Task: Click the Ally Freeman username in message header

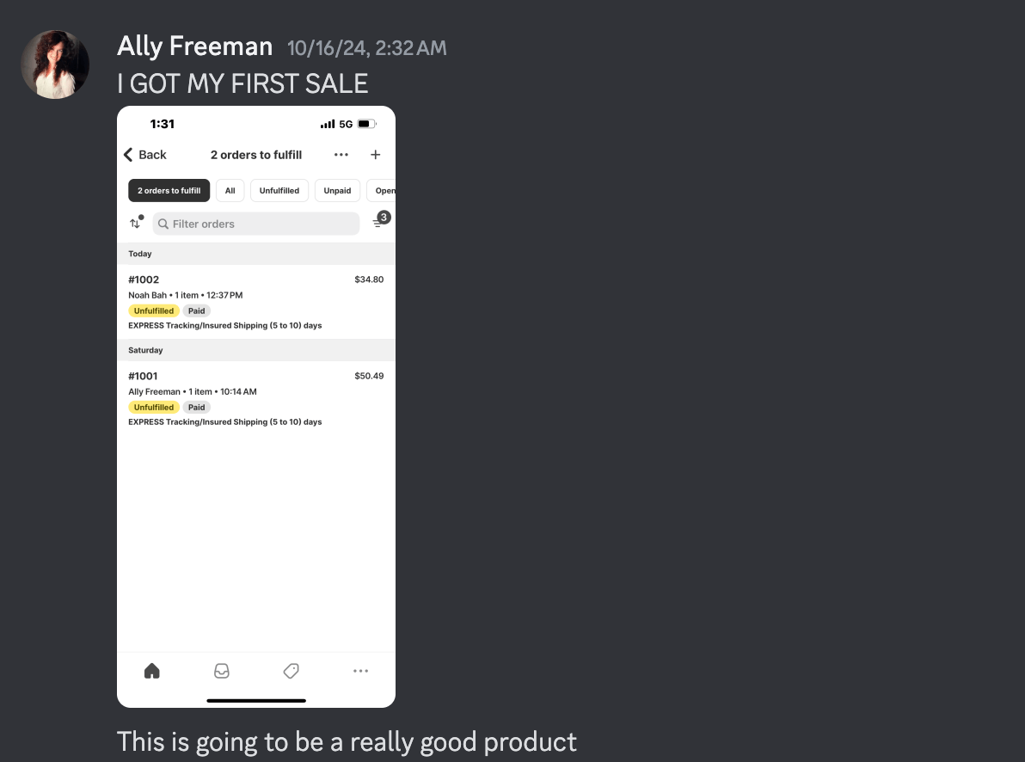Action: click(194, 46)
